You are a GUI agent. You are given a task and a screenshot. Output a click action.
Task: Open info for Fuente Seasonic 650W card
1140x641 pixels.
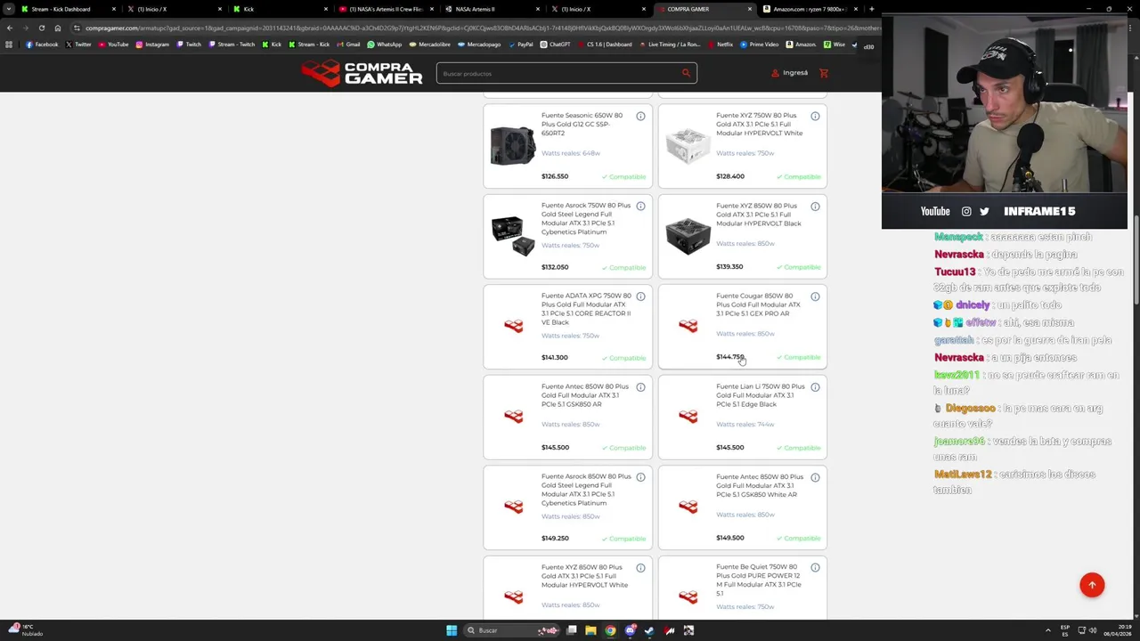click(640, 116)
